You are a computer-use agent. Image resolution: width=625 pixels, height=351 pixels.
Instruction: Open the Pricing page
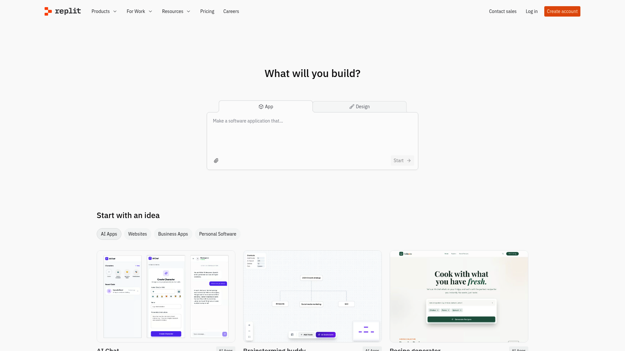coord(207,11)
